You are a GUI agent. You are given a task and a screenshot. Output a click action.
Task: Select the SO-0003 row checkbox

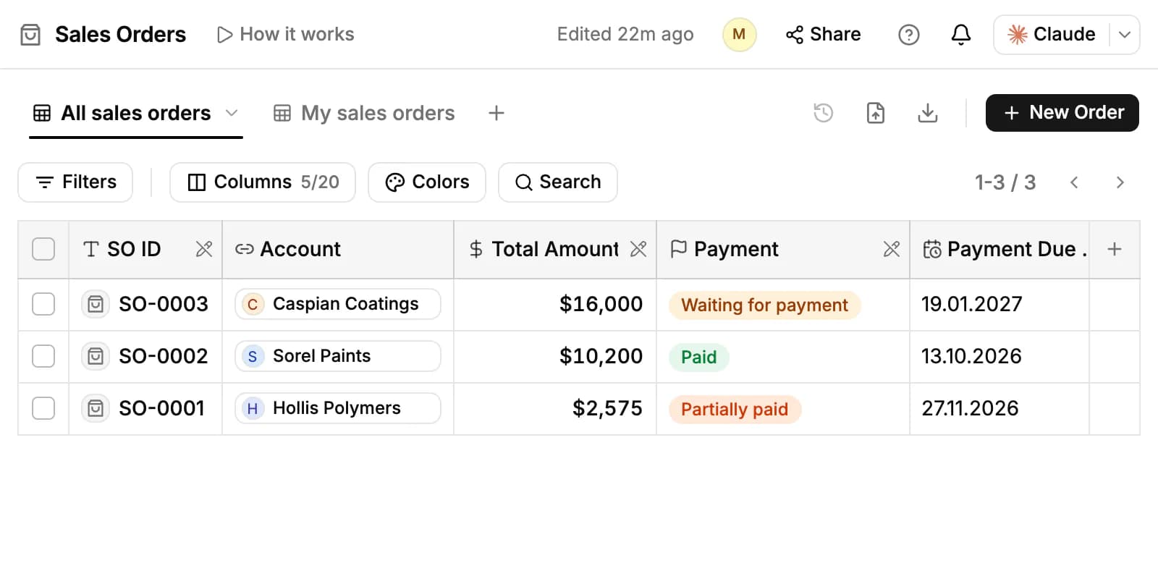click(x=43, y=304)
